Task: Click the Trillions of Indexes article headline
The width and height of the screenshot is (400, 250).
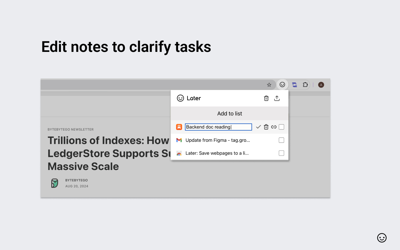Action: point(109,153)
